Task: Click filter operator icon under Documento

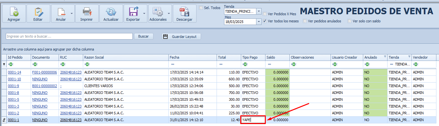Action: point(35,64)
